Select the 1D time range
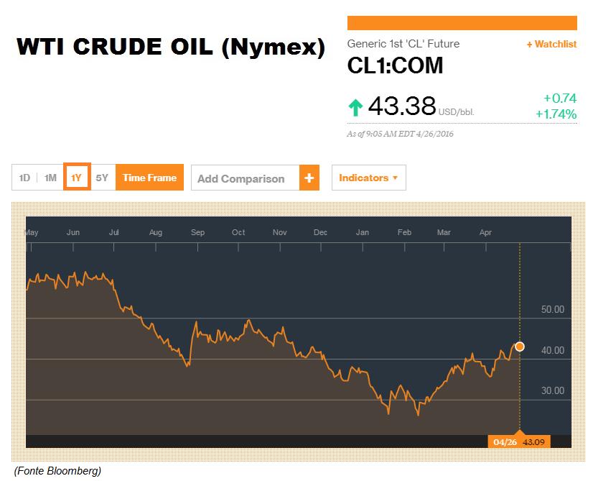593x481 pixels. [x=24, y=178]
